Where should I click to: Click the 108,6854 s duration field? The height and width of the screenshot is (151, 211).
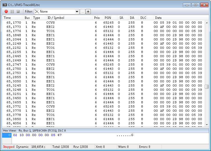pos(41,147)
